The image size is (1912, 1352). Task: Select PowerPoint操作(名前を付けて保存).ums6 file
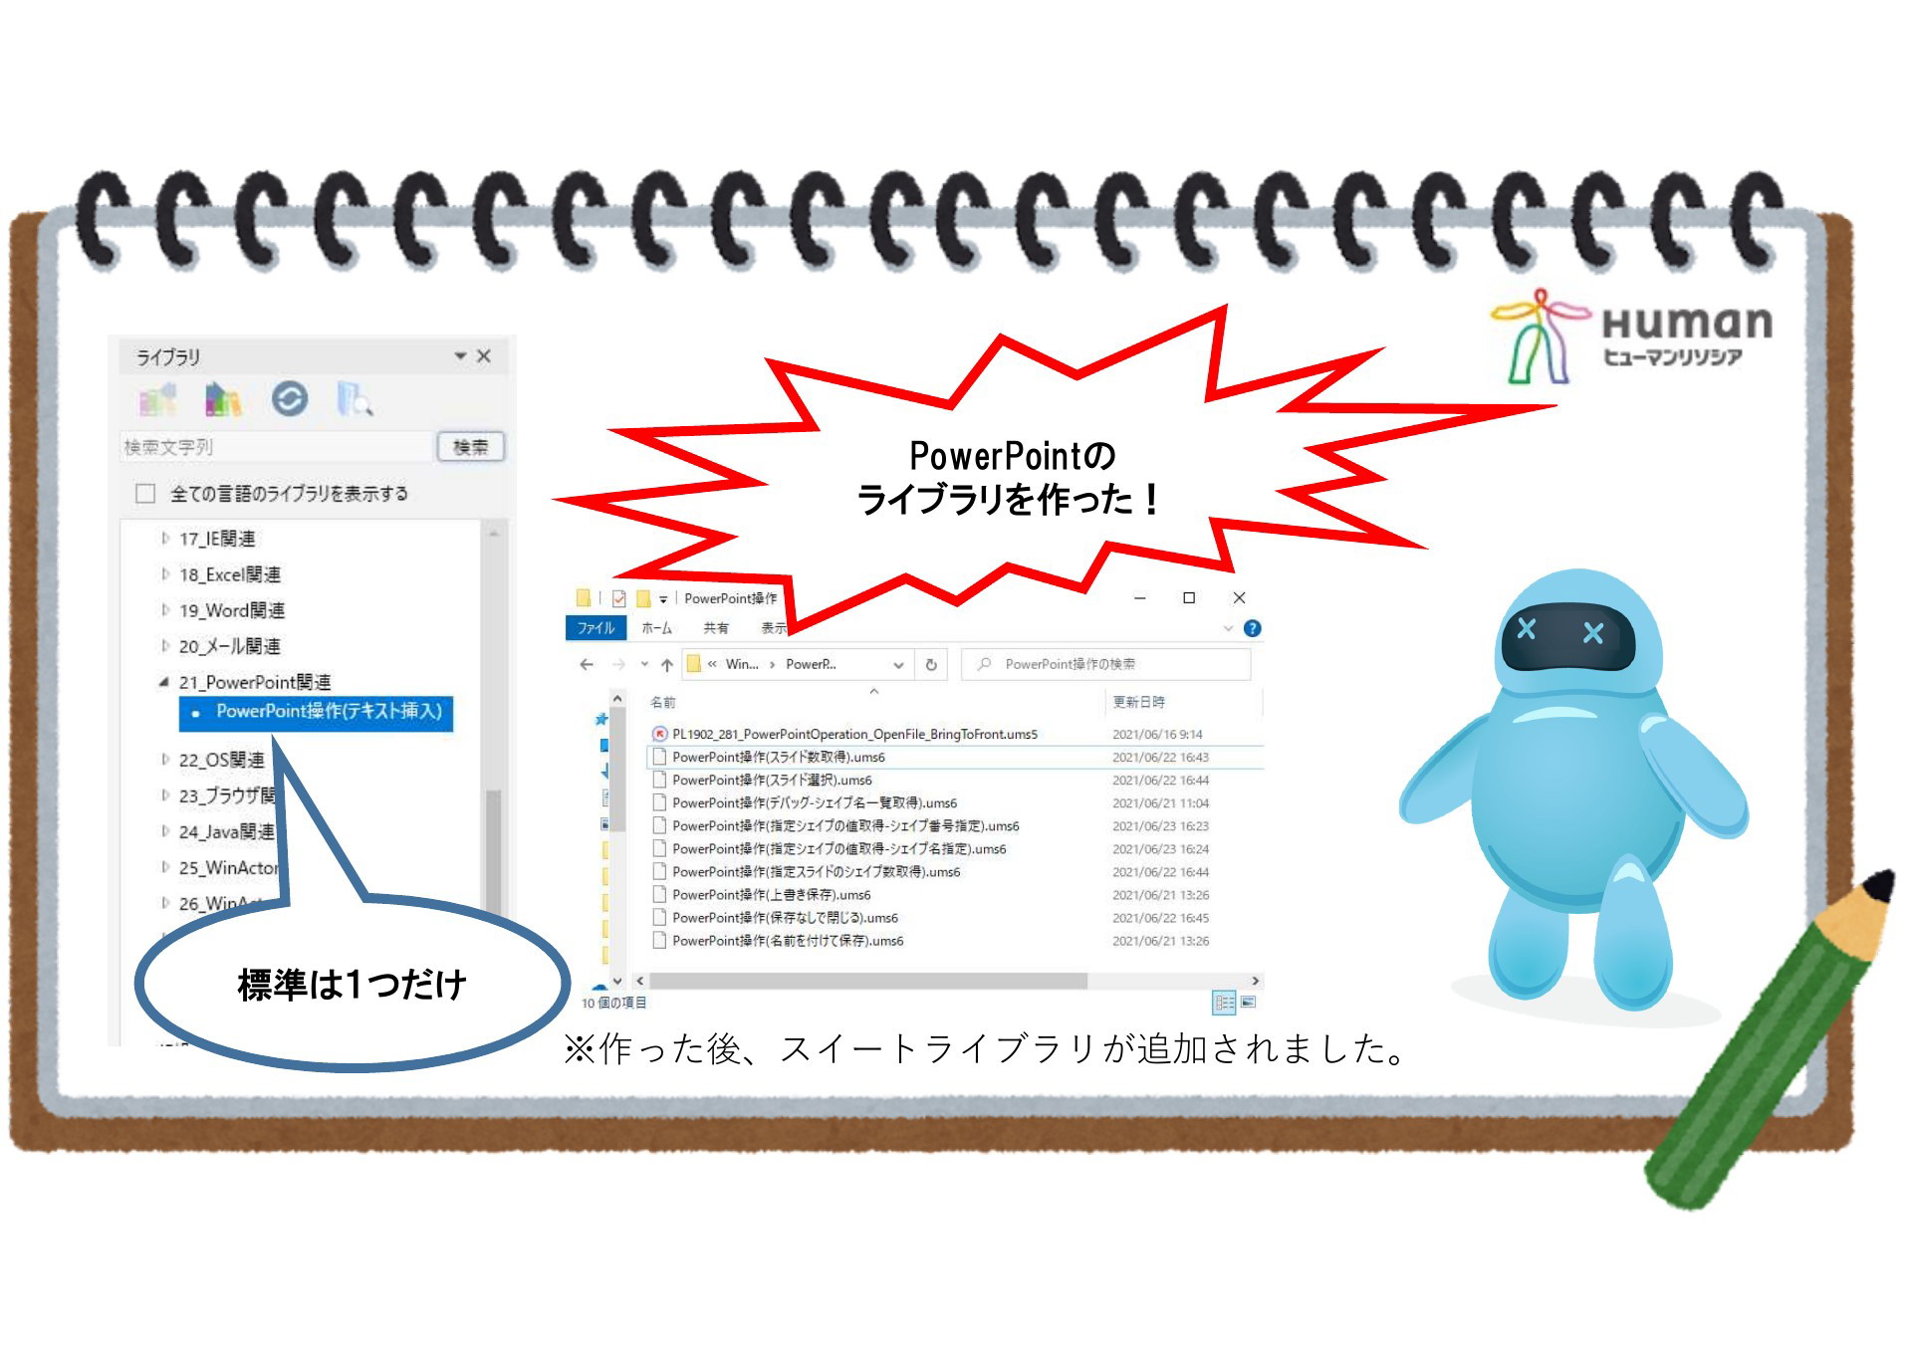pyautogui.click(x=788, y=941)
